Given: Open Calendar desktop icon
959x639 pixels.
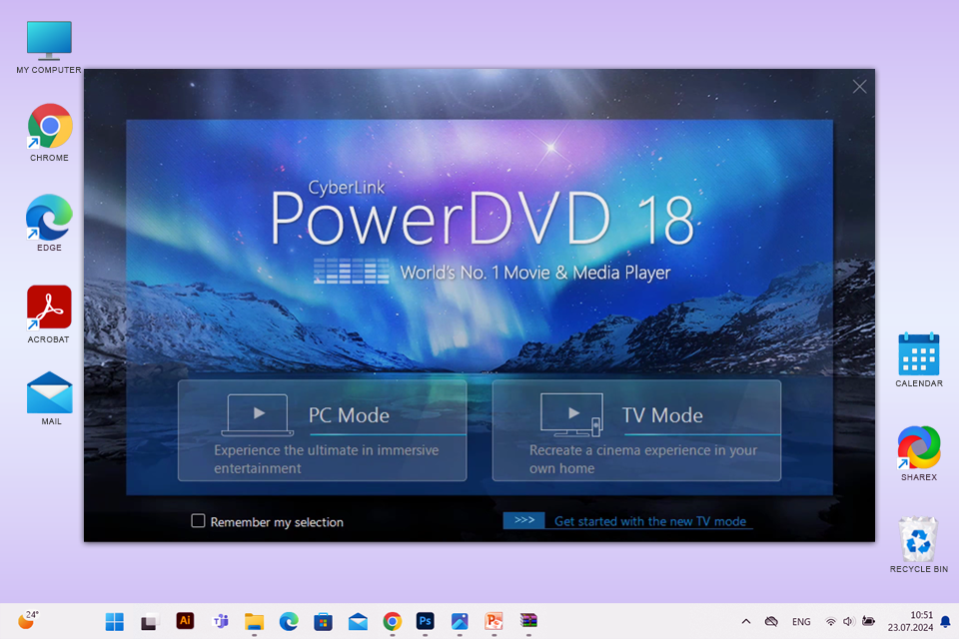Looking at the screenshot, I should pos(919,360).
